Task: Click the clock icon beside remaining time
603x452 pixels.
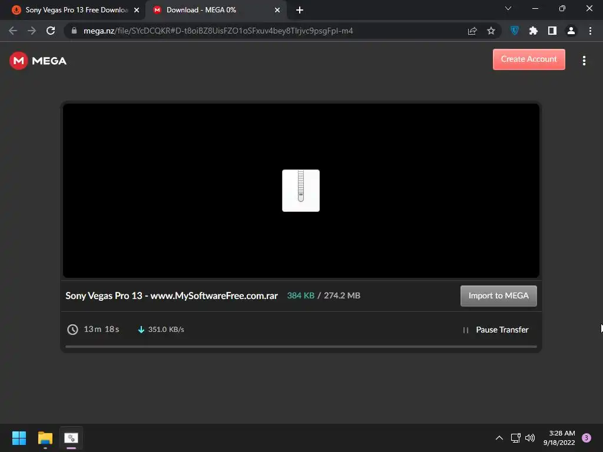Action: coord(72,330)
